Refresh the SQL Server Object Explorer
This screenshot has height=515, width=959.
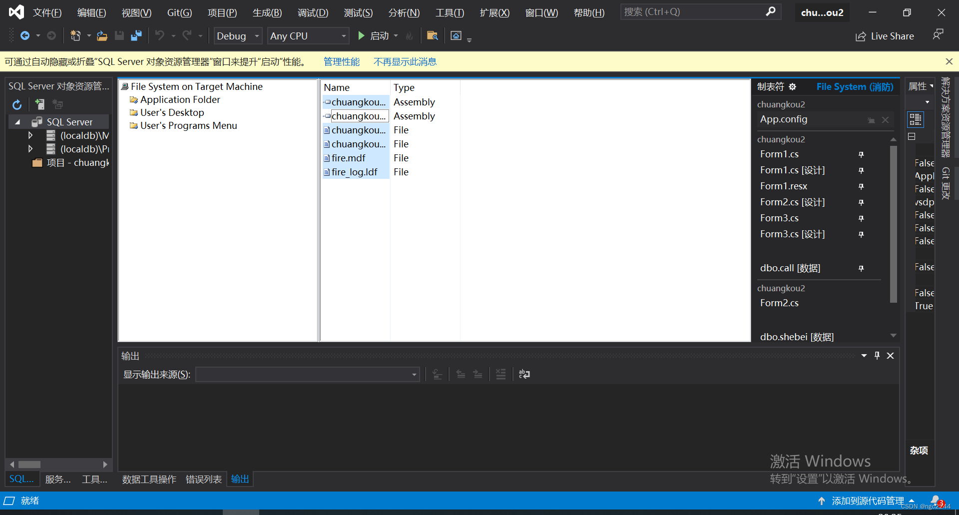[x=17, y=104]
